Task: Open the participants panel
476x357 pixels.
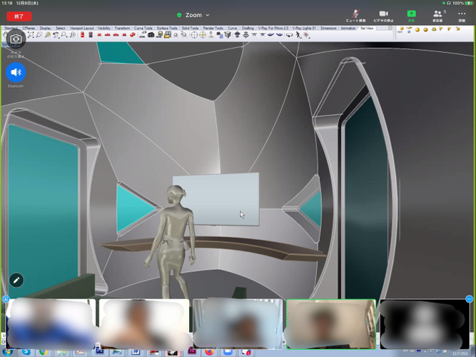Action: pos(437,14)
